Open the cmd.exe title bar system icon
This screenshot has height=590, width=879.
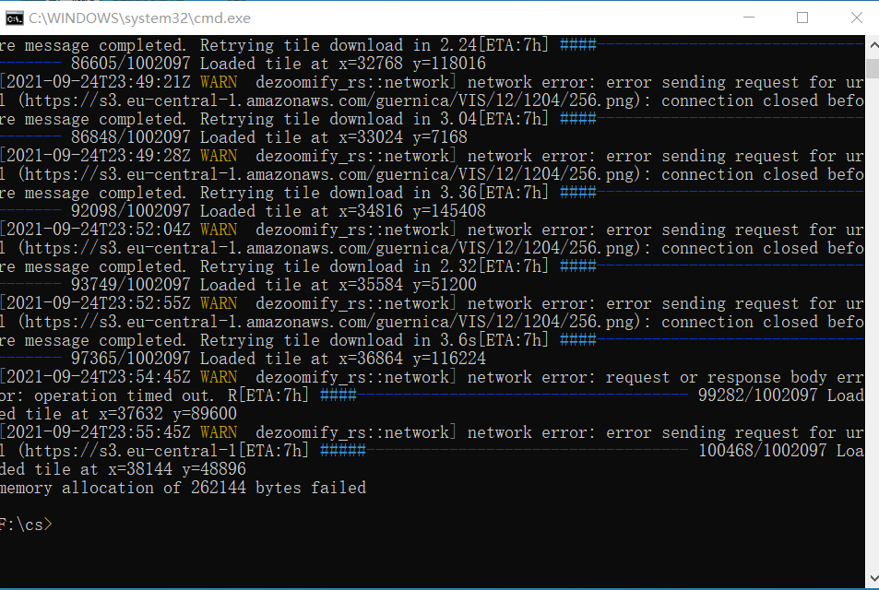(14, 18)
